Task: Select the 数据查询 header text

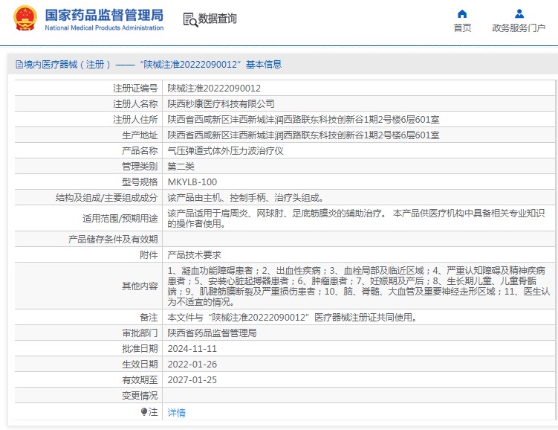Action: 217,19
